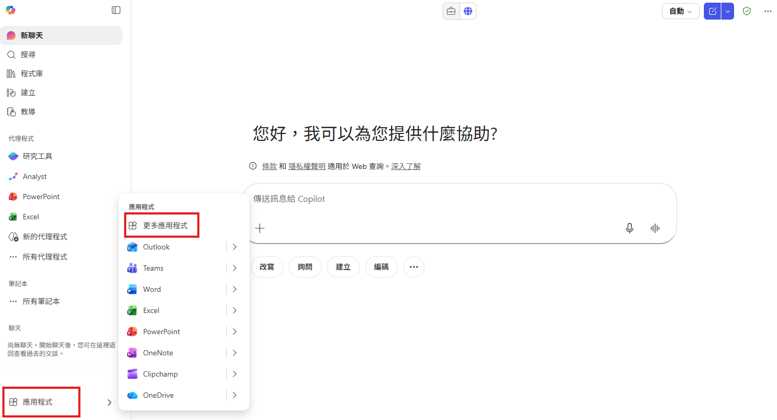Choose the 詢問 suggestion button
Screen dimensions: 777x420
click(x=305, y=267)
